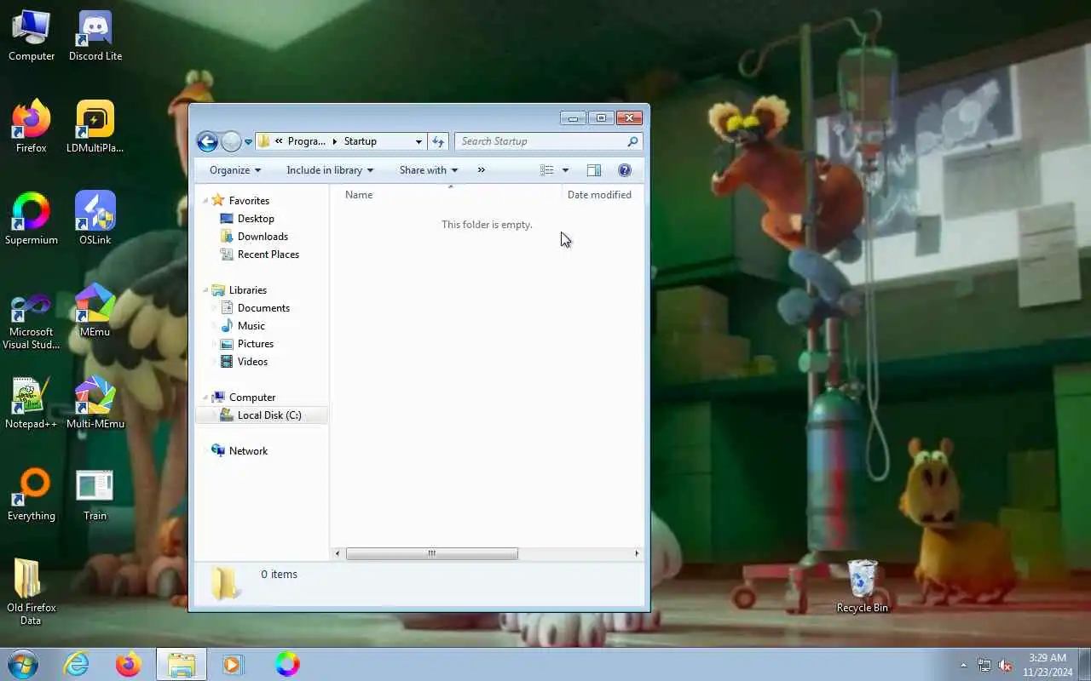Screen dimensions: 1091x681
Task: Open the Pictures library
Action: (256, 344)
